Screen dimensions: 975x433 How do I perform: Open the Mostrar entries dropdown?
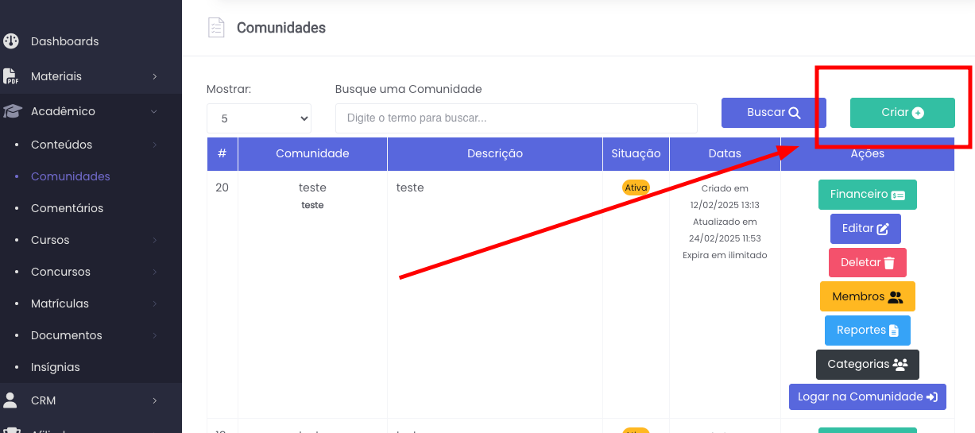[x=259, y=118]
